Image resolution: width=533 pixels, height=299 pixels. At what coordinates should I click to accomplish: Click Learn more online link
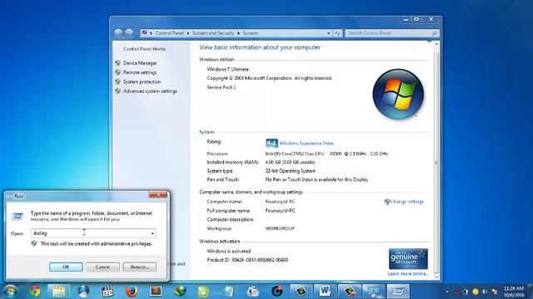[408, 273]
